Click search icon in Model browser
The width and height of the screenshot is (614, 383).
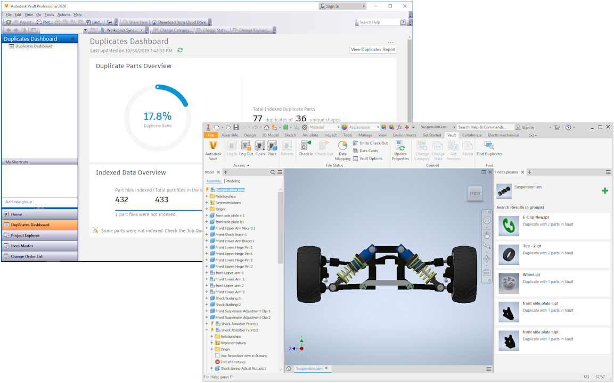273,172
